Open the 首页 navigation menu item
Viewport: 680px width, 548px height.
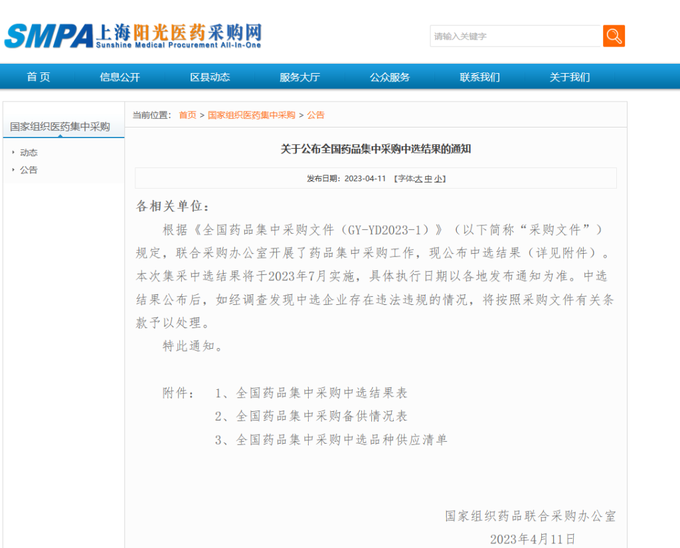39,77
